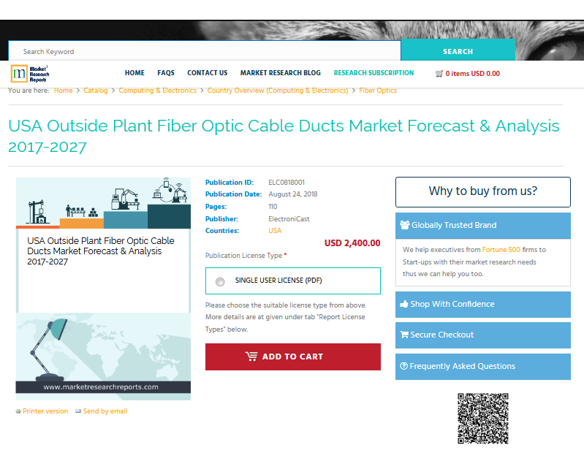
Task: Click the question mark icon on Frequently Asked Questions
Action: pos(403,366)
